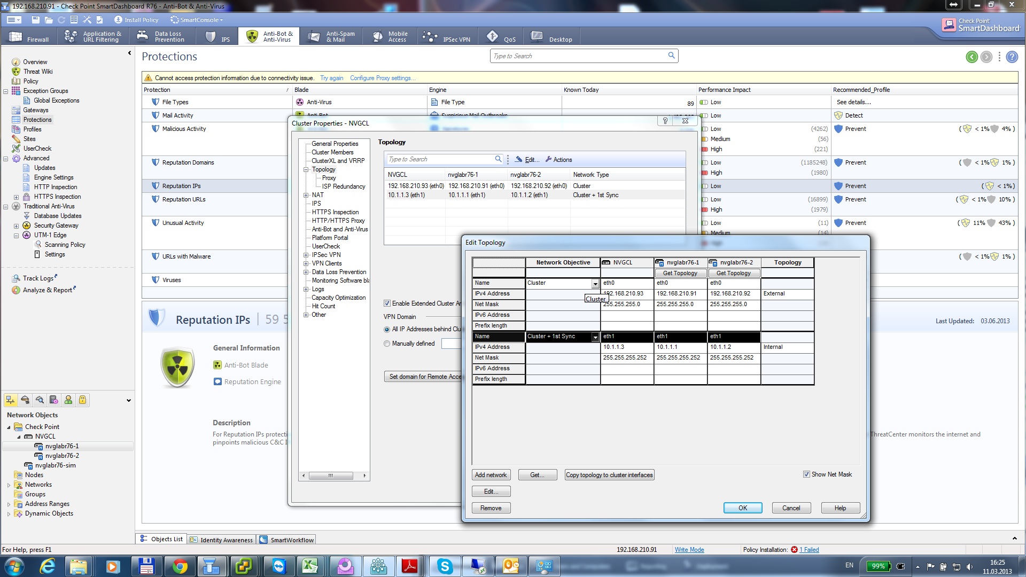Collapse the Exception Groups tree node

[x=5, y=91]
